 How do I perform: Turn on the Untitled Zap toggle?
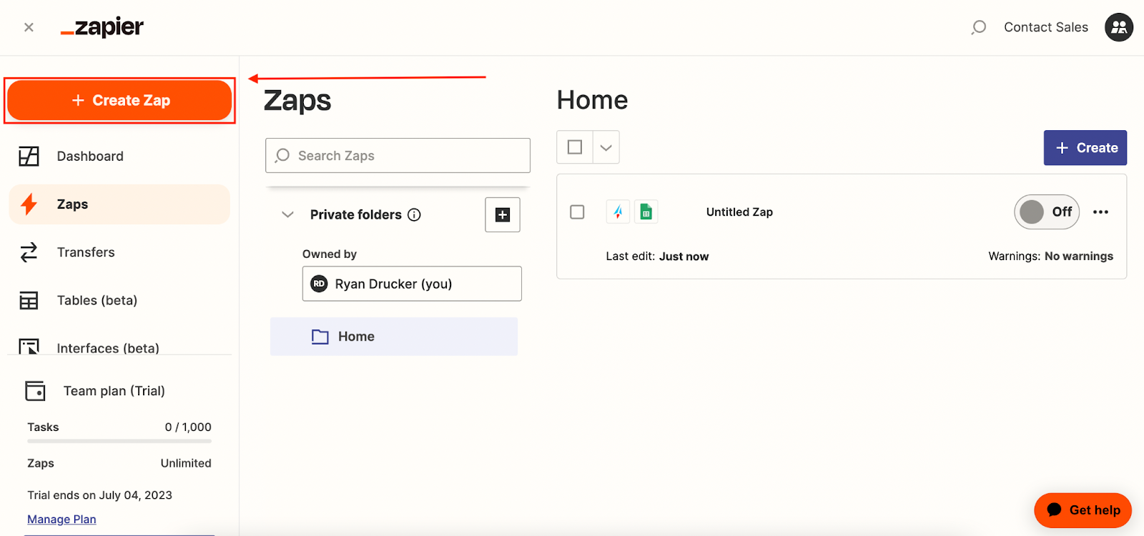[1047, 212]
